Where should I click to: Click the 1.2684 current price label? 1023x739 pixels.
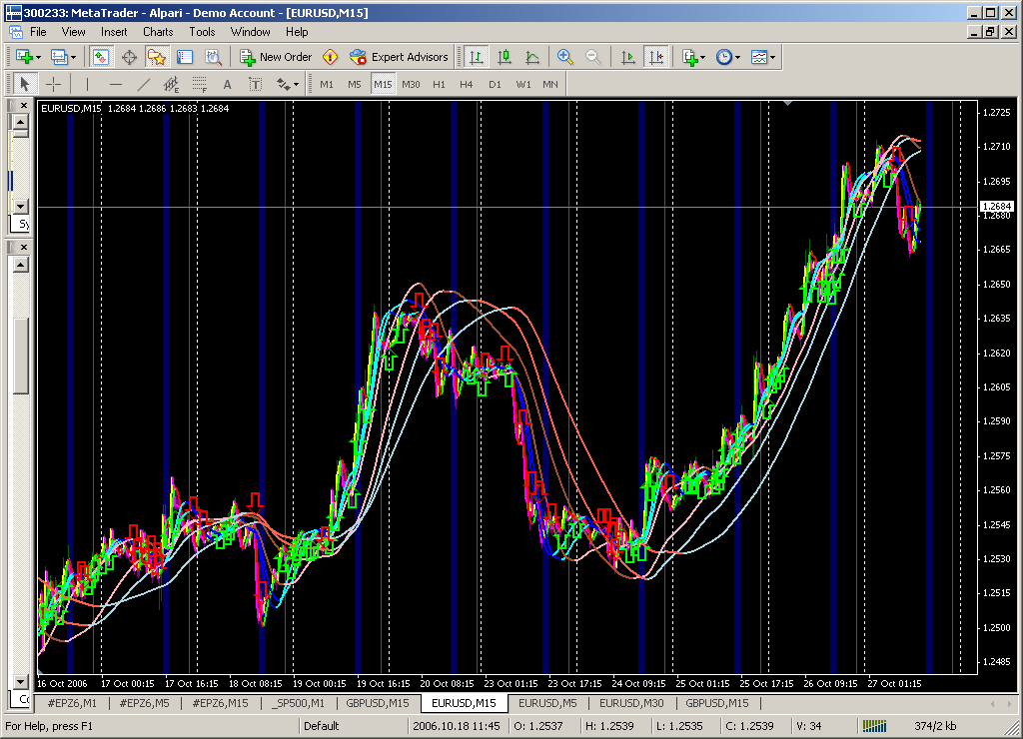pyautogui.click(x=996, y=206)
